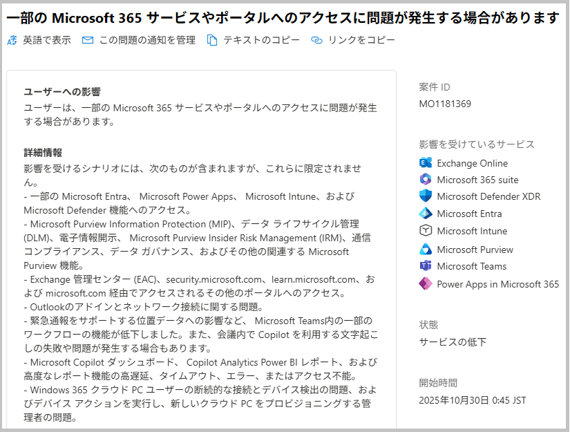Image resolution: width=570 pixels, height=432 pixels.
Task: Show the incident in English (英語で表示)
Action: [47, 40]
